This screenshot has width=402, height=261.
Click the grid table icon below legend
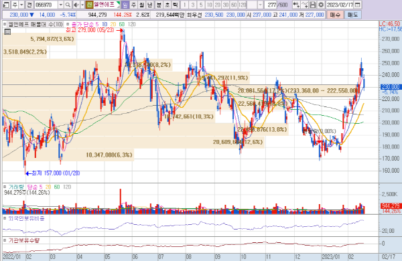tap(7, 31)
